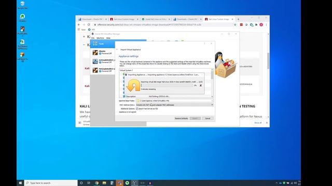Screen dimensions: 332x186
Task: Open the Recycle Bin desktop icon
Action: point(23,5)
